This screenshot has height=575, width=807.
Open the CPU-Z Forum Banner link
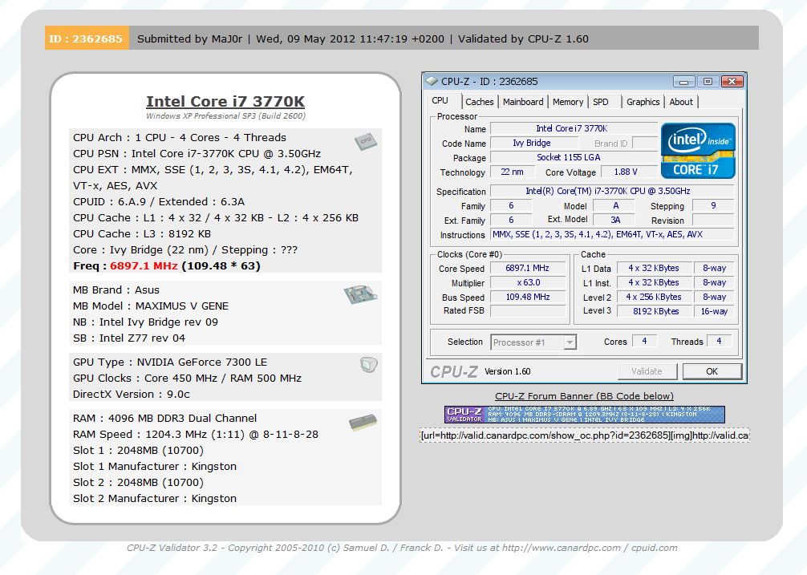pos(584,396)
